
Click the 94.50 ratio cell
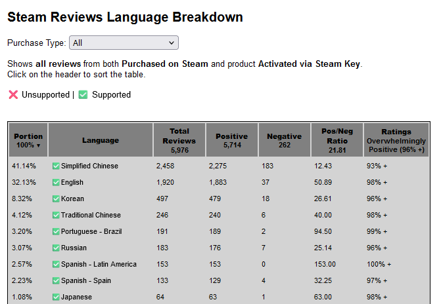323,231
